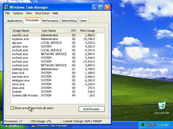173x129 pixels.
Task: Open the Recycle Bin desktop icon
Action: pyautogui.click(x=162, y=108)
